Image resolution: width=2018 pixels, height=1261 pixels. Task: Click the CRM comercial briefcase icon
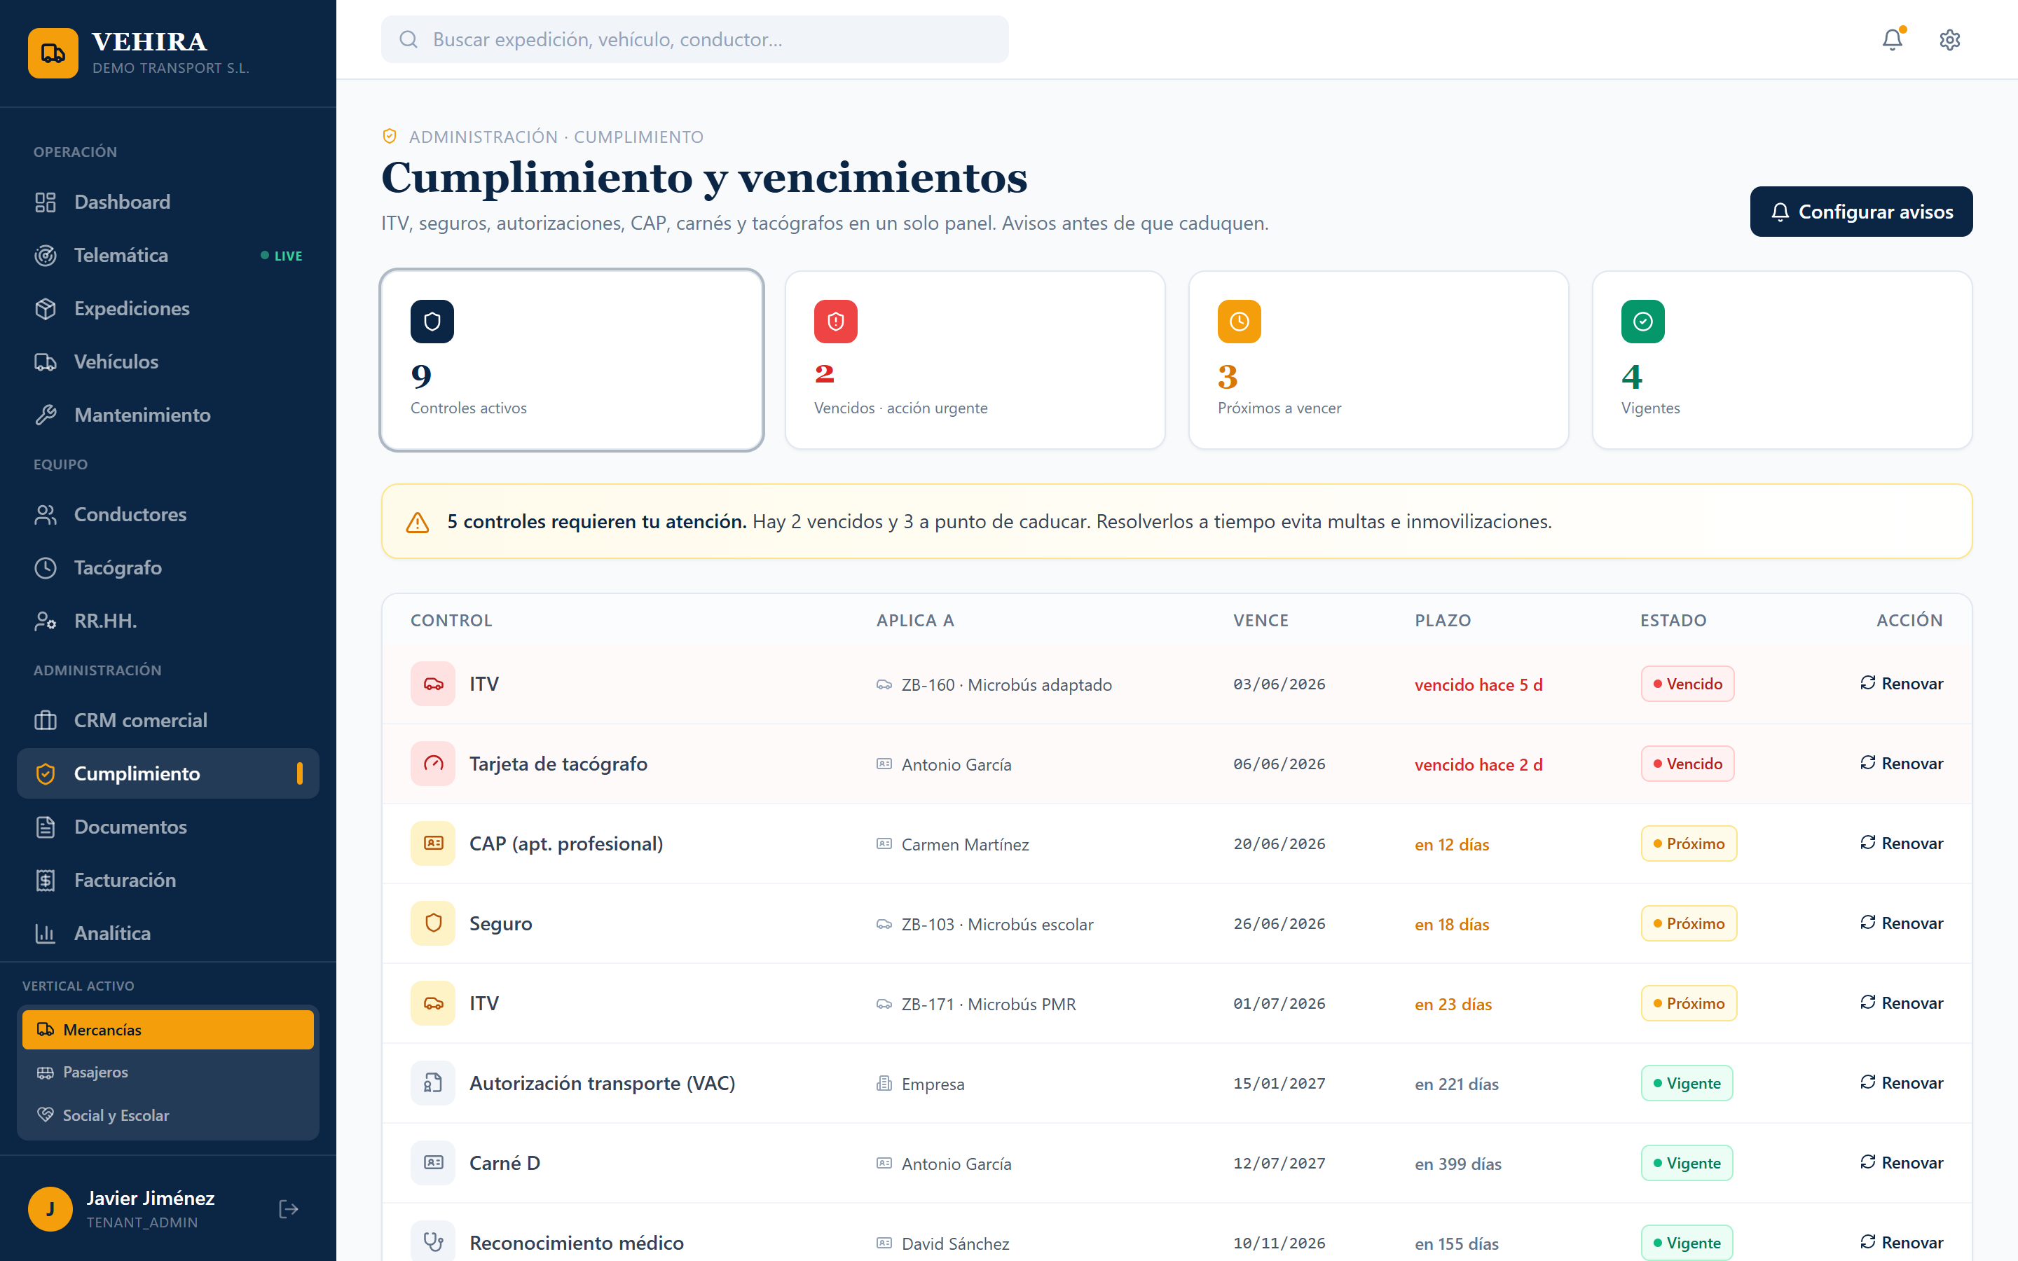pyautogui.click(x=45, y=721)
